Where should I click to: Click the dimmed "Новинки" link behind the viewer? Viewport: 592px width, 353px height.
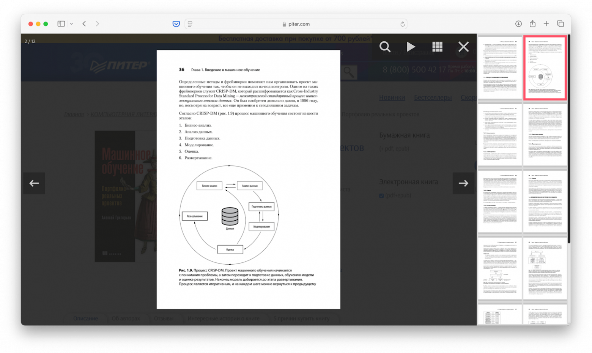(392, 97)
